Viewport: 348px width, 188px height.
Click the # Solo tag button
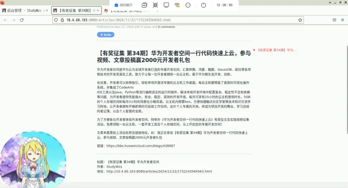105,34
